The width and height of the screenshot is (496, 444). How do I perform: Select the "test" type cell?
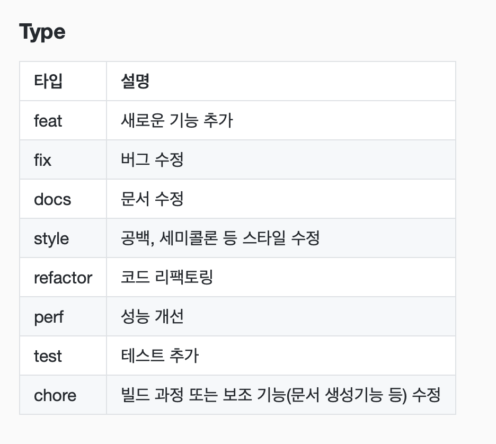tap(48, 356)
